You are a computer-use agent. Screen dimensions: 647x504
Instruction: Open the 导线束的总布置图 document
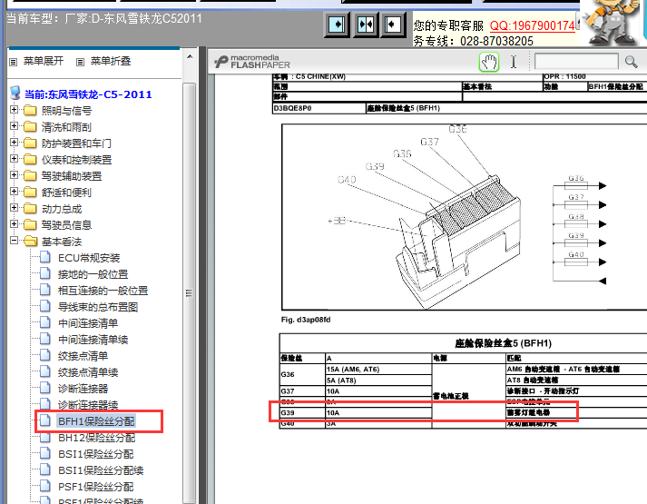[x=98, y=307]
